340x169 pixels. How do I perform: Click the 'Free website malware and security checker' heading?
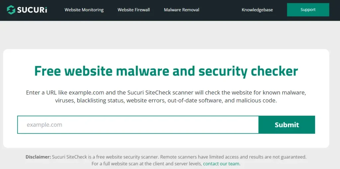[166, 71]
